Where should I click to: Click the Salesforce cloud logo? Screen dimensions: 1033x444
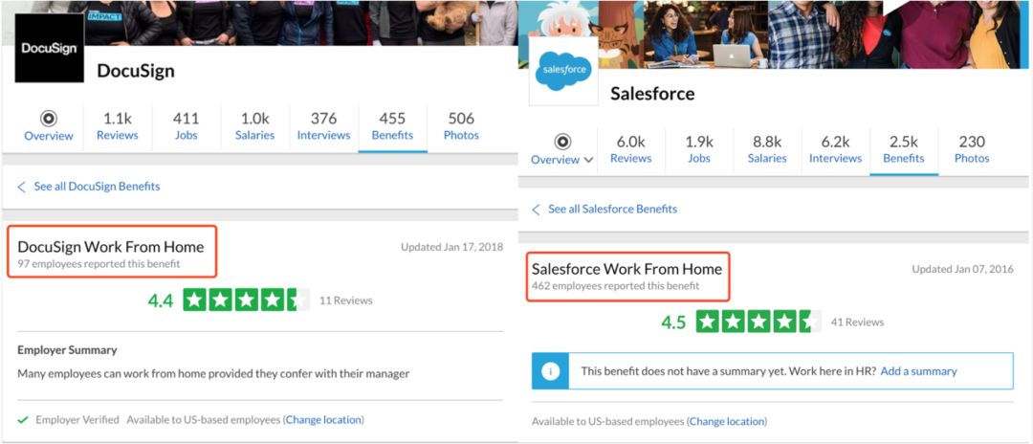coord(564,72)
